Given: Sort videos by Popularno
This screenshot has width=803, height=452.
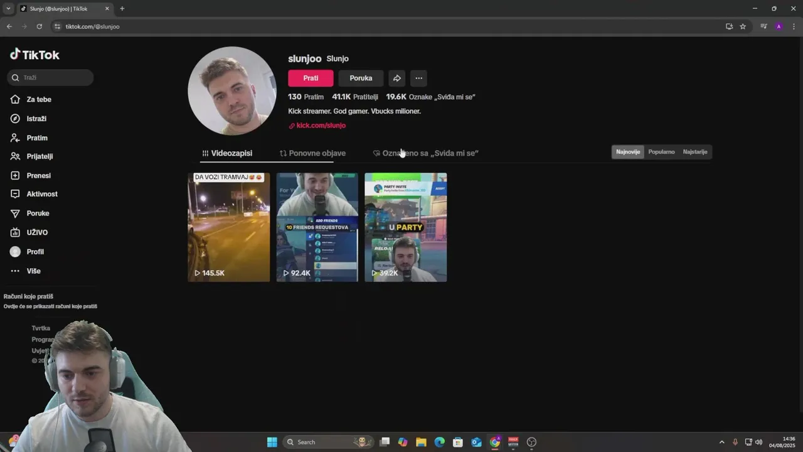Looking at the screenshot, I should tap(661, 152).
